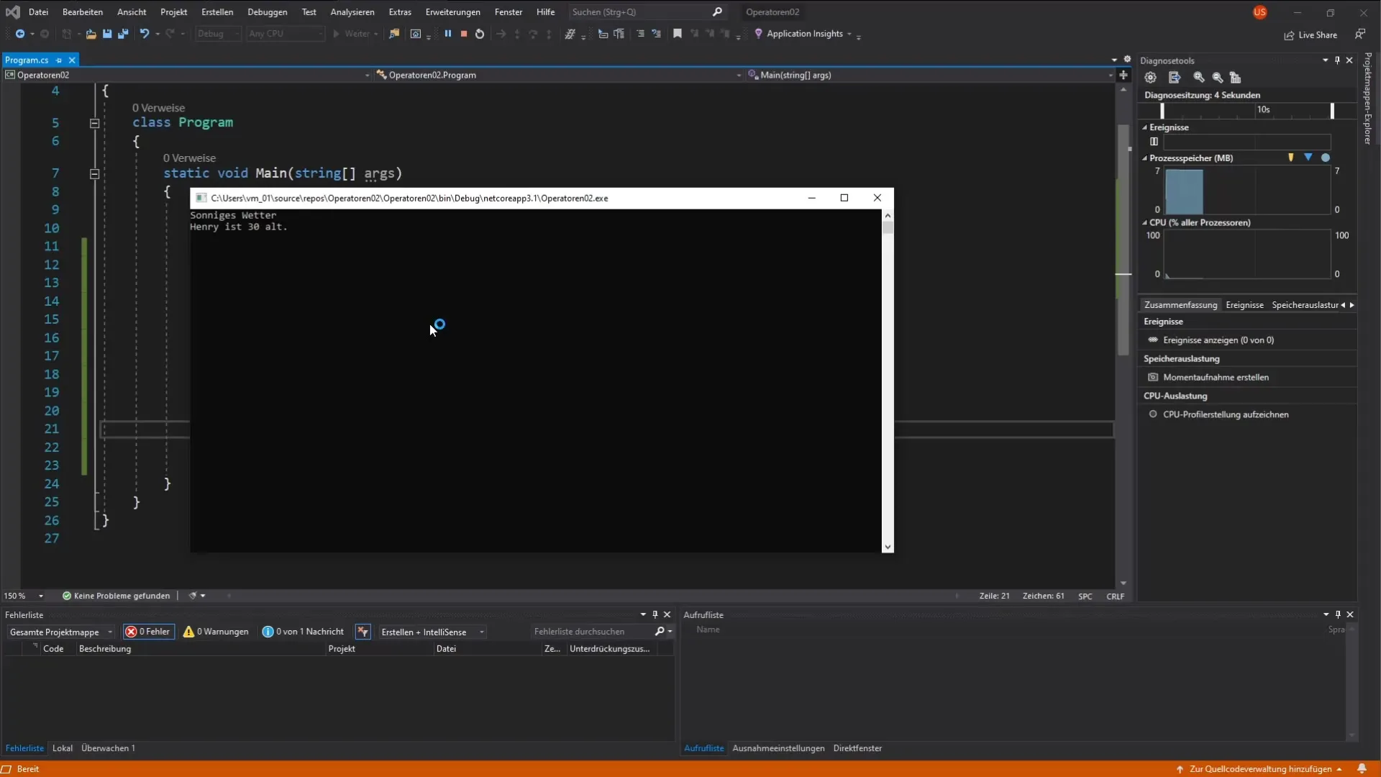Click the Open File folder icon
Screen dimensions: 1381x777
click(x=91, y=34)
